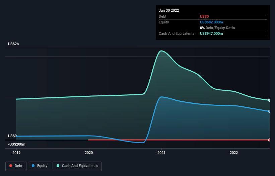Click the Equity row label in tooltip
Viewport: 275px width, 176px height.
coord(164,22)
